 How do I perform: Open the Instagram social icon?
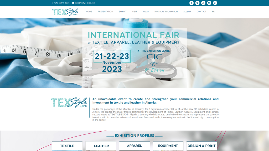pyautogui.click(x=209, y=3)
